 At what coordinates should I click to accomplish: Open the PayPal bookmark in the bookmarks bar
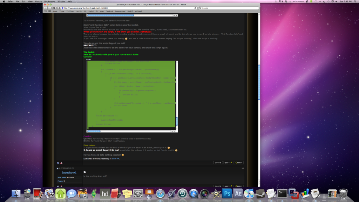point(91,11)
